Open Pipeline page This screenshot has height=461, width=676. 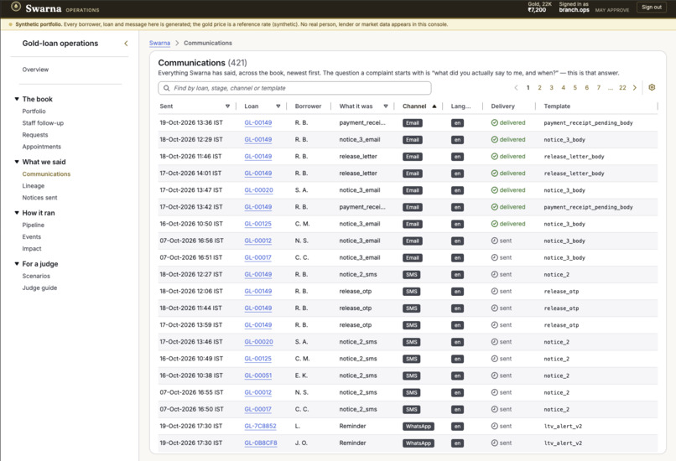click(x=34, y=225)
